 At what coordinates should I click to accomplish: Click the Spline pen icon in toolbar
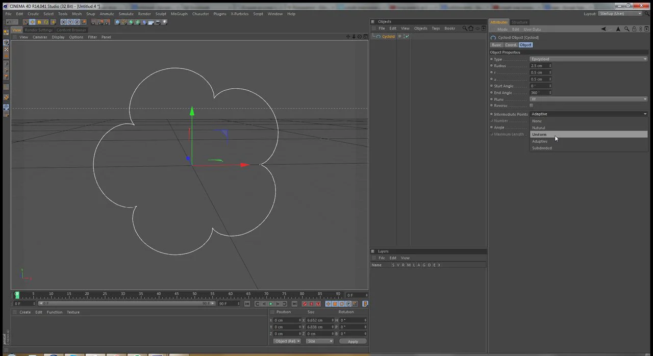(124, 22)
